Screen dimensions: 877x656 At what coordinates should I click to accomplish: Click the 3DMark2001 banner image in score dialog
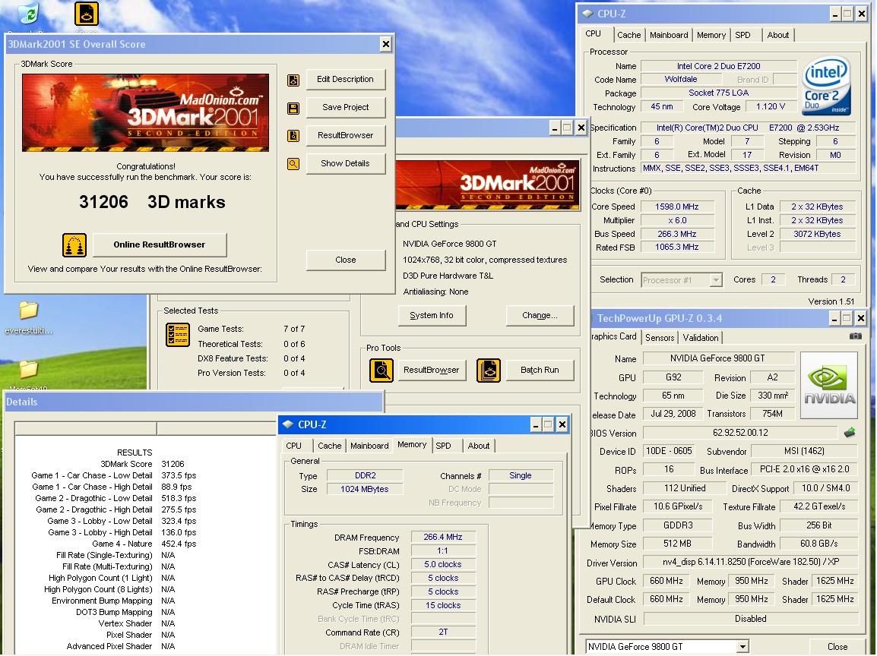click(145, 112)
